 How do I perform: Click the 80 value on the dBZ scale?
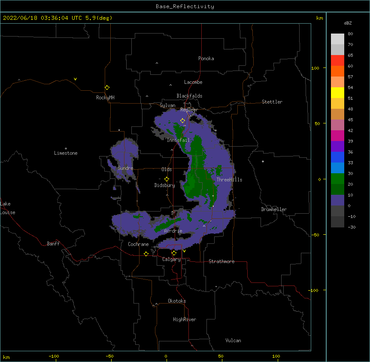point(350,34)
